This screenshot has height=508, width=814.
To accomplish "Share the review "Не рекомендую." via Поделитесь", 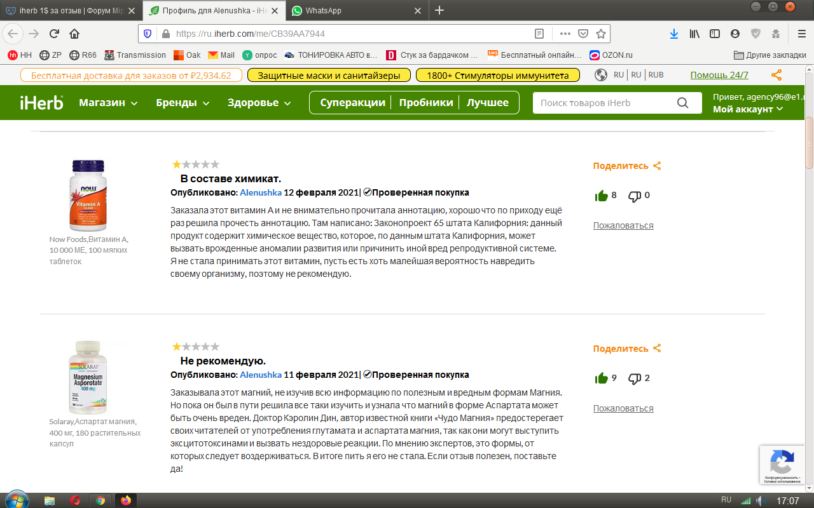I will (x=627, y=349).
